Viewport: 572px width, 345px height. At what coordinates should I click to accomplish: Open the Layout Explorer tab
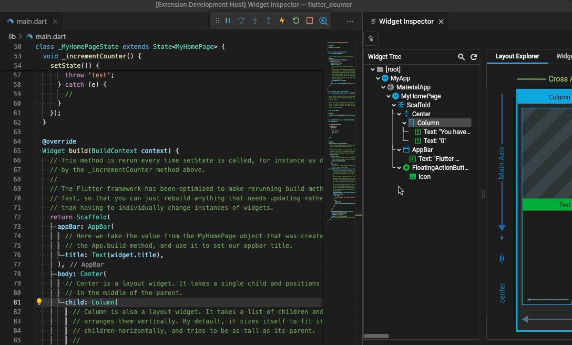tap(517, 56)
